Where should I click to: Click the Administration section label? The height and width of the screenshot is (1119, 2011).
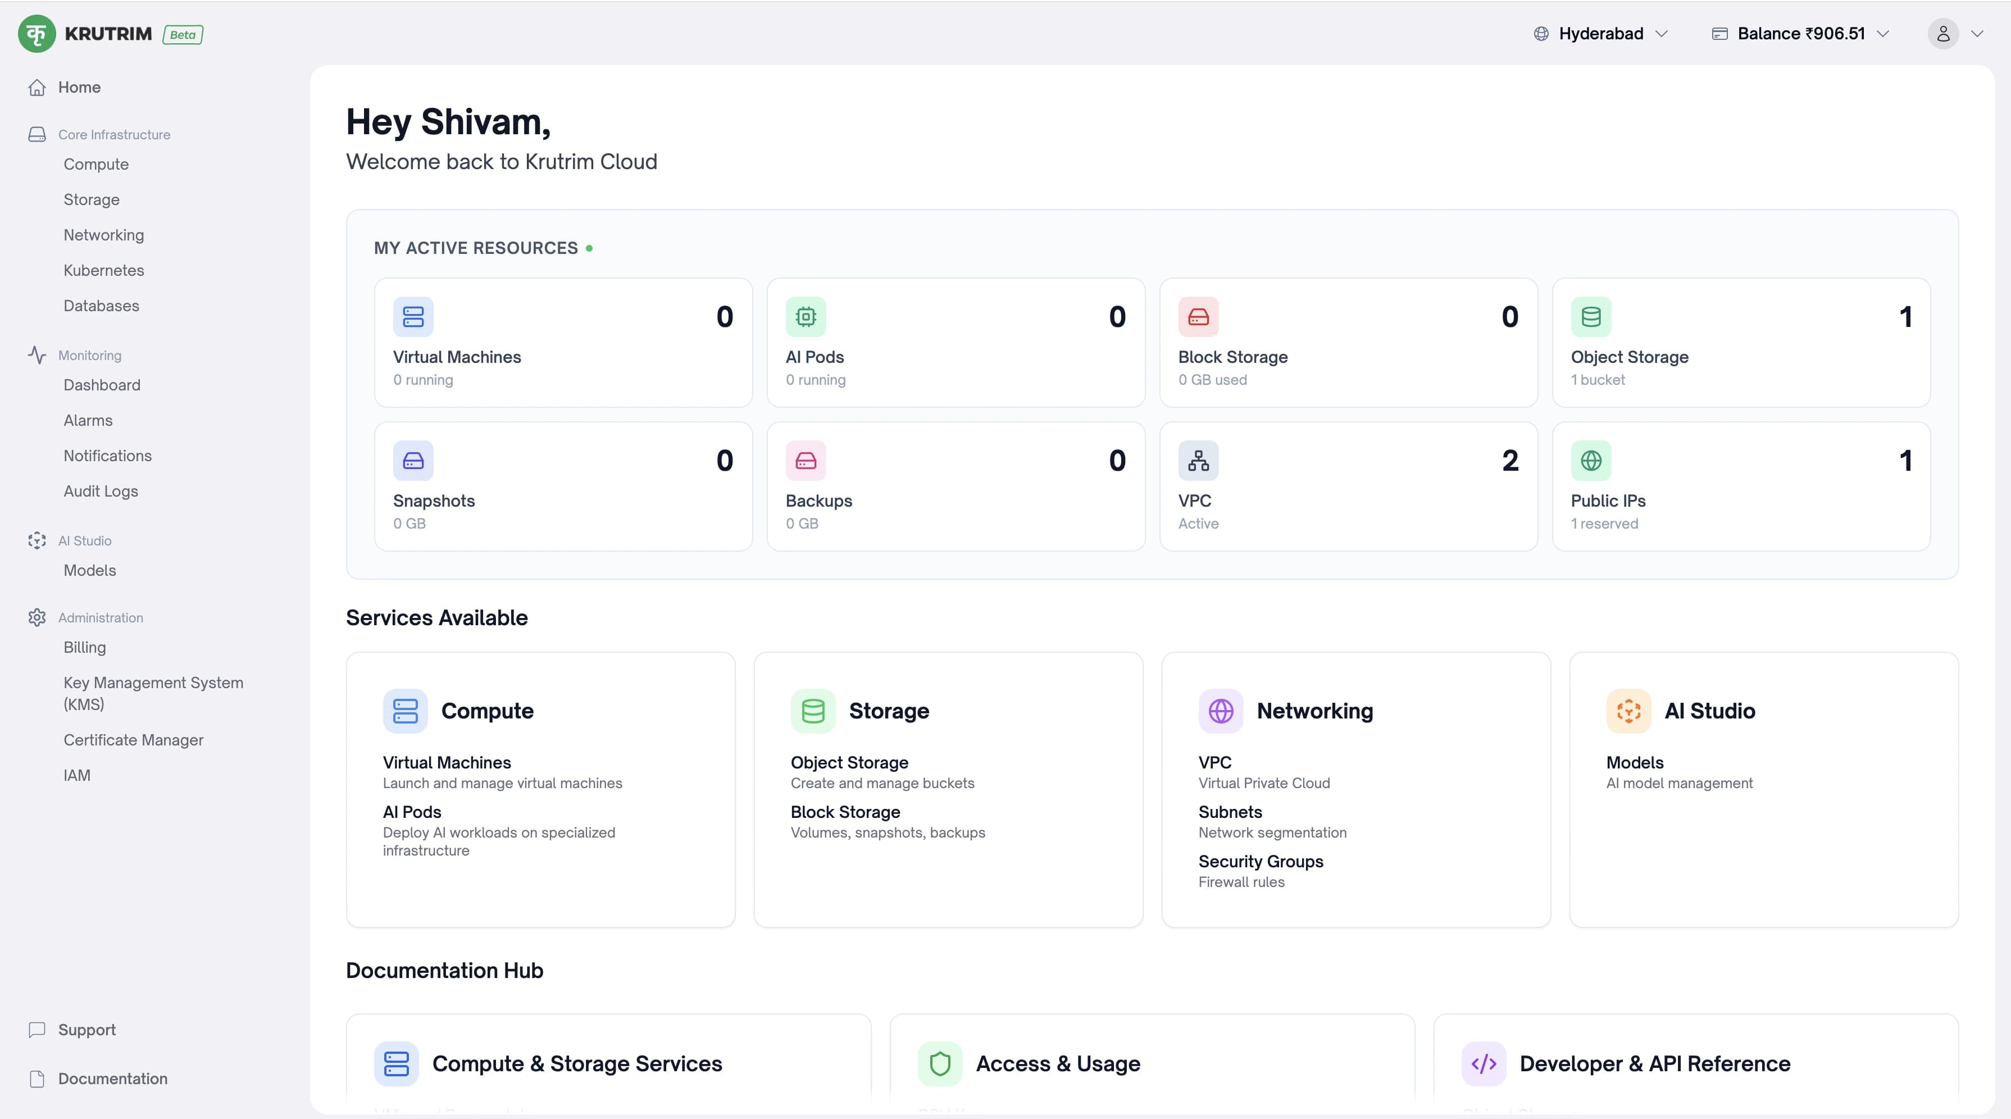pos(101,618)
